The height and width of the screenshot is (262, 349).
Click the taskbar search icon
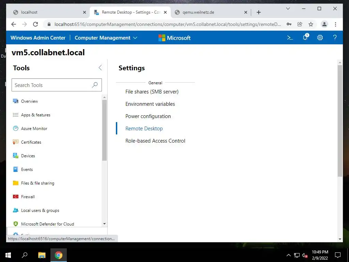pos(25,255)
